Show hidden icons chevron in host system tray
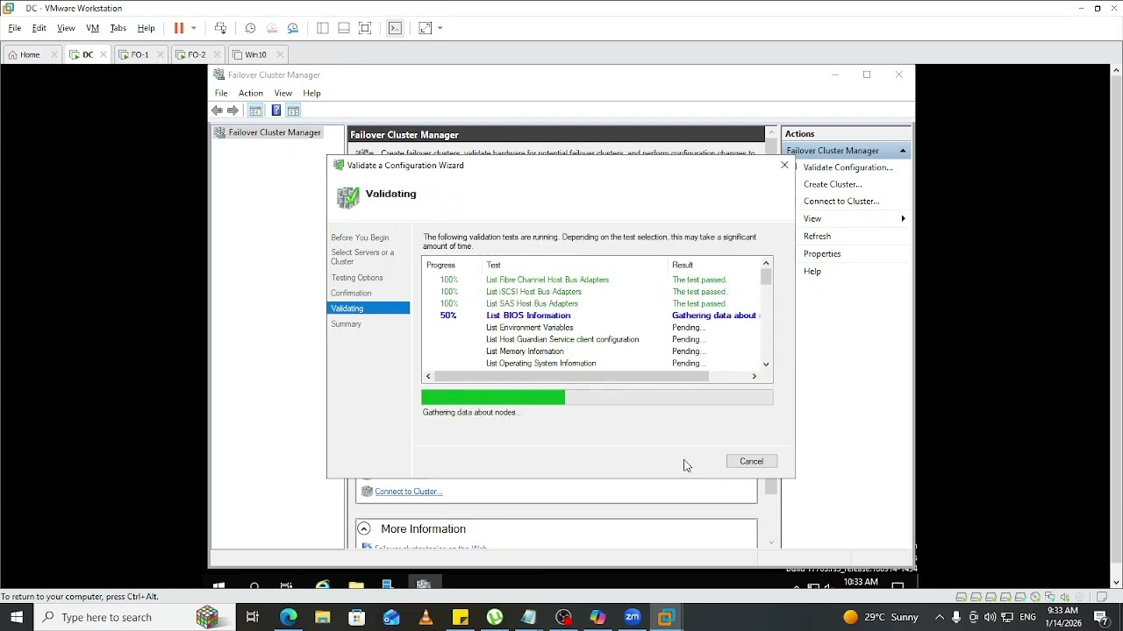Viewport: 1123px width, 631px height. pyautogui.click(x=940, y=617)
